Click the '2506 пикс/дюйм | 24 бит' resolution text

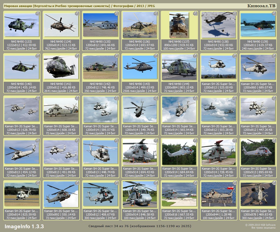click(140, 91)
